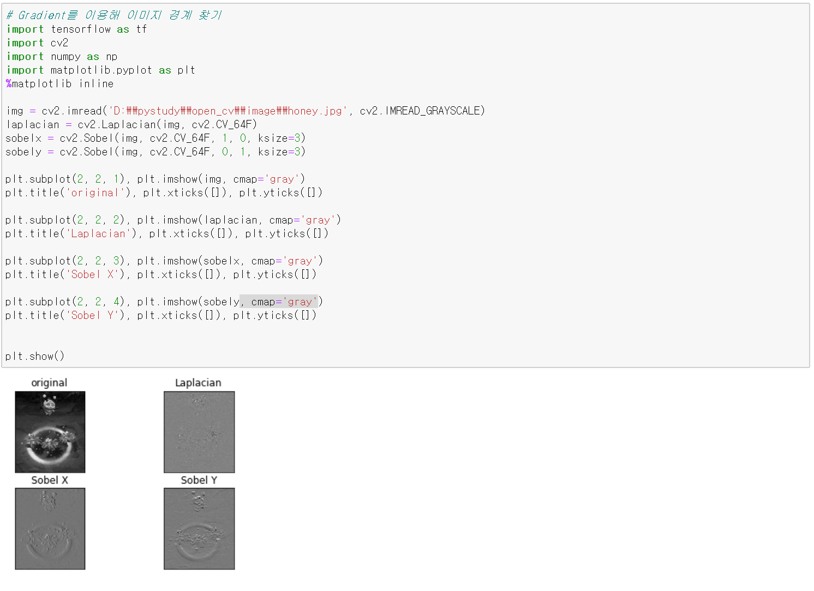Click the plt.subplot(2, 2, 3) line
814x591 pixels.
(164, 261)
